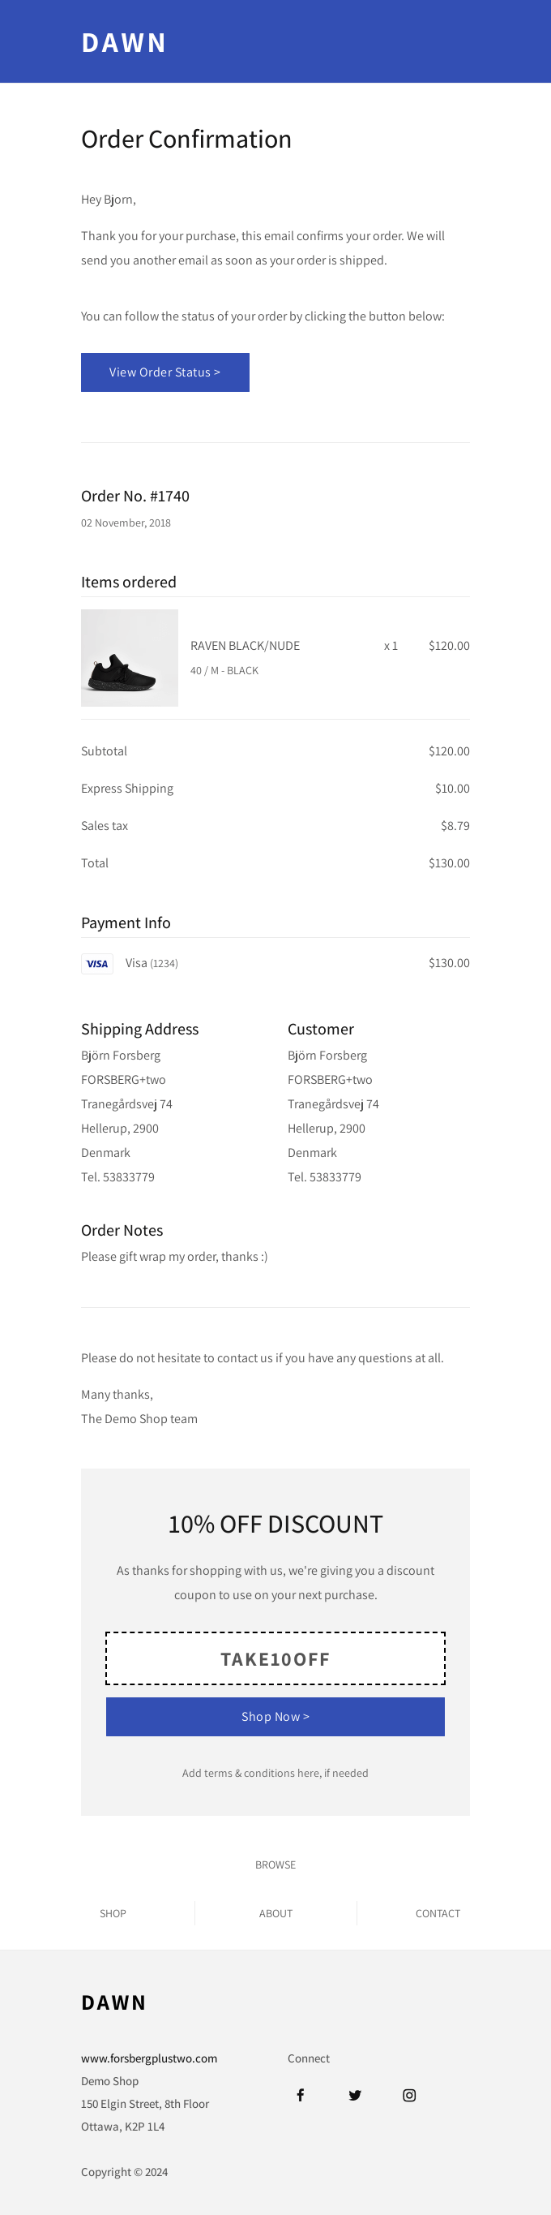This screenshot has height=2215, width=551.
Task: Click the DAWN logo in the header
Action: [x=124, y=42]
